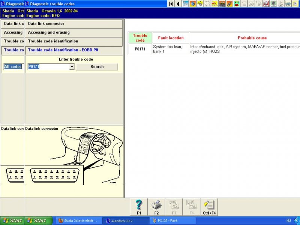The width and height of the screenshot is (300, 225).
Task: Open Accessing and erasing section
Action: coord(73,33)
